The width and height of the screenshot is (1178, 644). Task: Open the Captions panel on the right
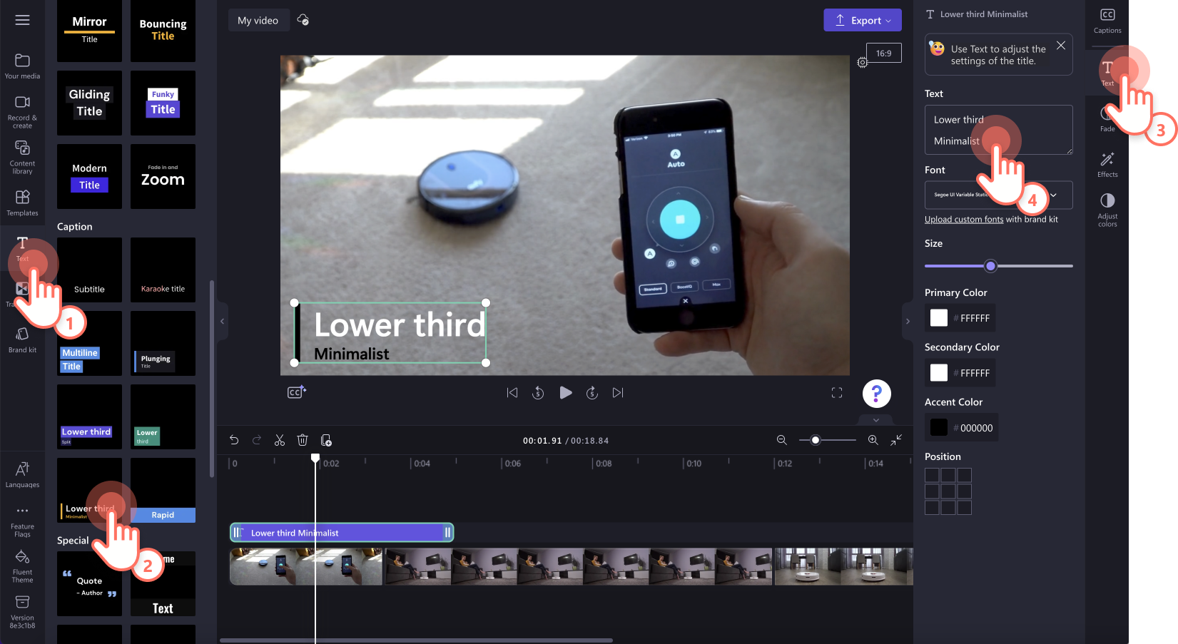point(1107,21)
